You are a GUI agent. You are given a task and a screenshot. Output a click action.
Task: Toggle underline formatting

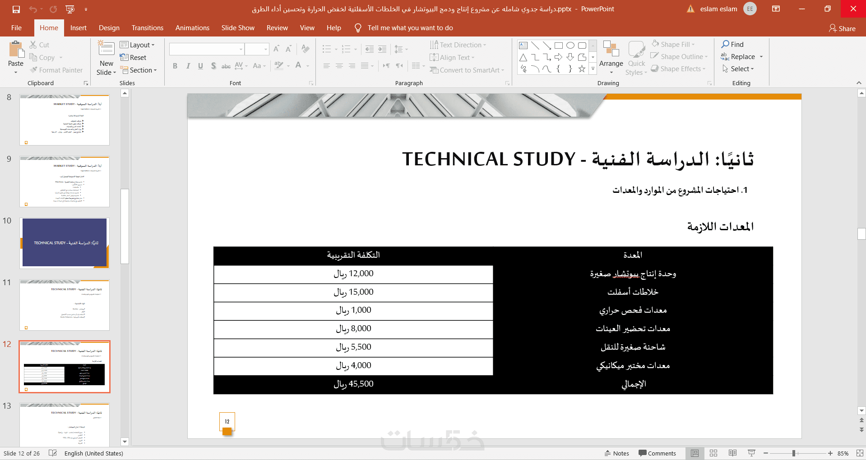point(200,66)
